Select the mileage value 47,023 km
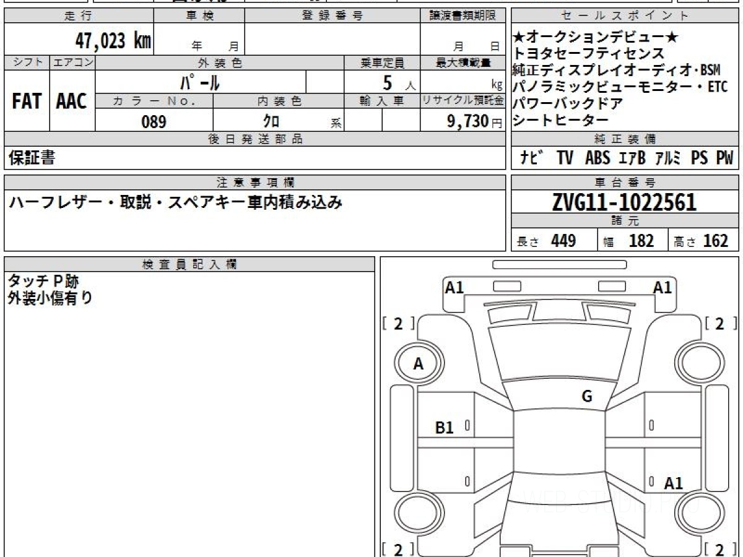 click(113, 41)
